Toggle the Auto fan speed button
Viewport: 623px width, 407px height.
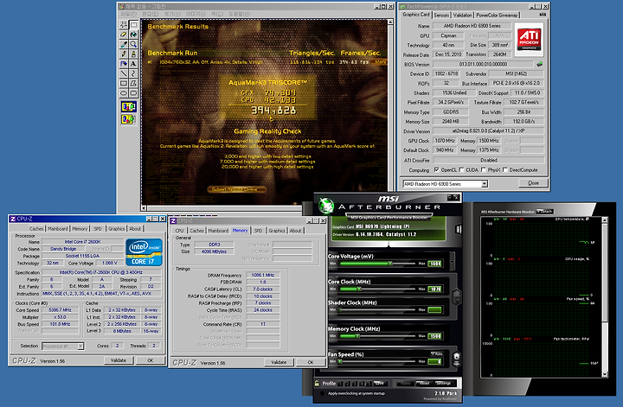(437, 353)
